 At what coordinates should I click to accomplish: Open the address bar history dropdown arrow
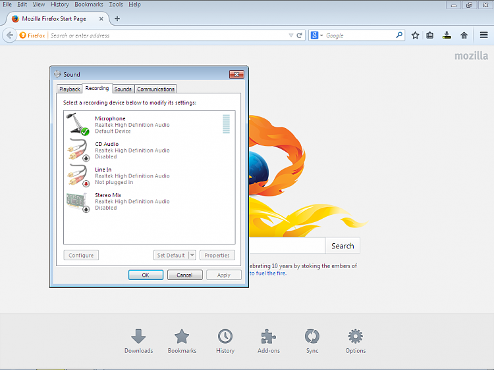click(290, 35)
